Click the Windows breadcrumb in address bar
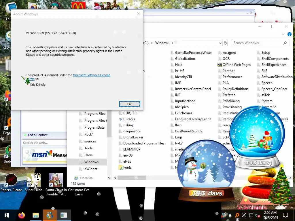Viewport: 295px width, 221px height. point(162,43)
